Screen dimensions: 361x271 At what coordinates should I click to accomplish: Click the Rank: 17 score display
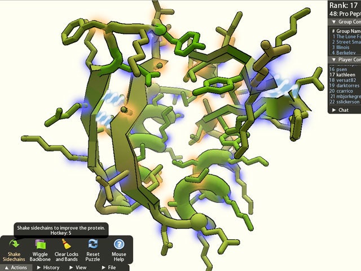(x=344, y=5)
